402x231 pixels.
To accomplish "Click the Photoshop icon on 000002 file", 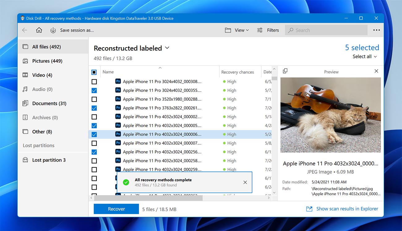I will click(x=118, y=117).
